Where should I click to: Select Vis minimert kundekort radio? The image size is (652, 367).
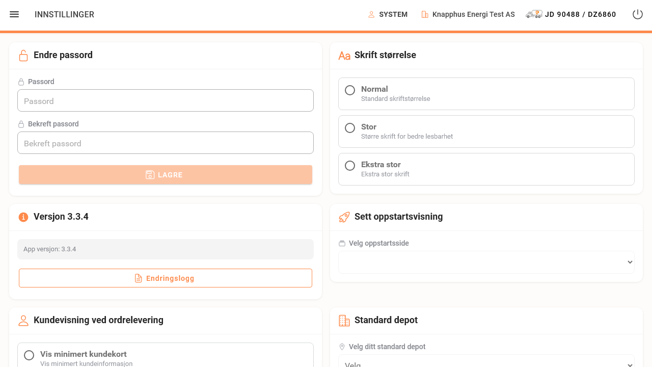coord(29,355)
